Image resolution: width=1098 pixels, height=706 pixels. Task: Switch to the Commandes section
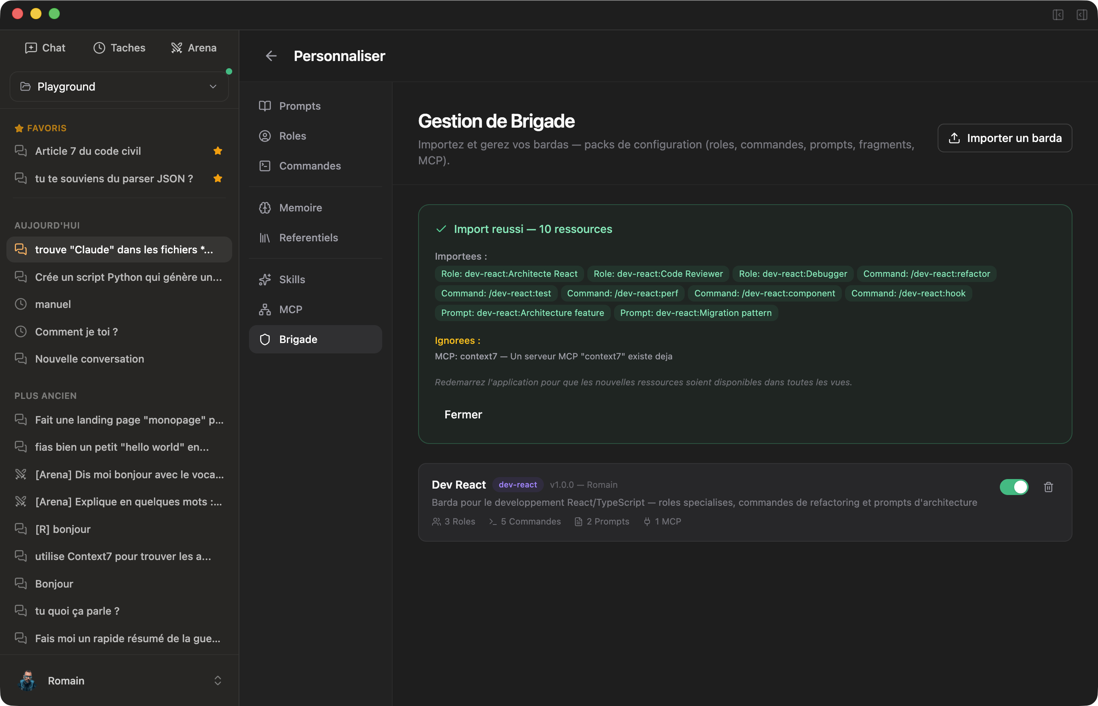coord(310,166)
